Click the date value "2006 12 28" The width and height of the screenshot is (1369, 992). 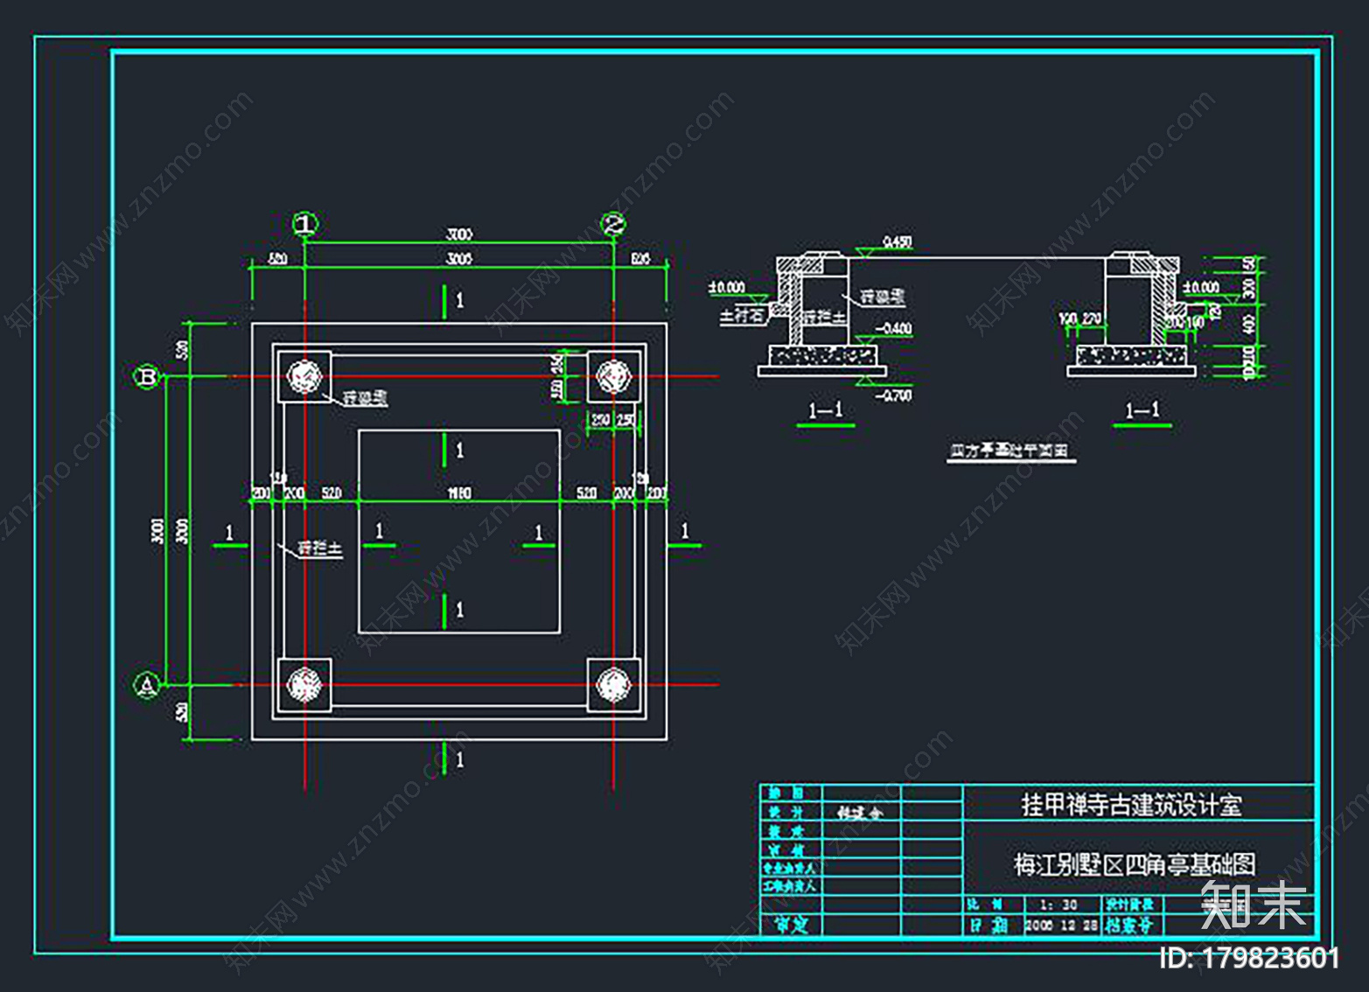point(1062,926)
